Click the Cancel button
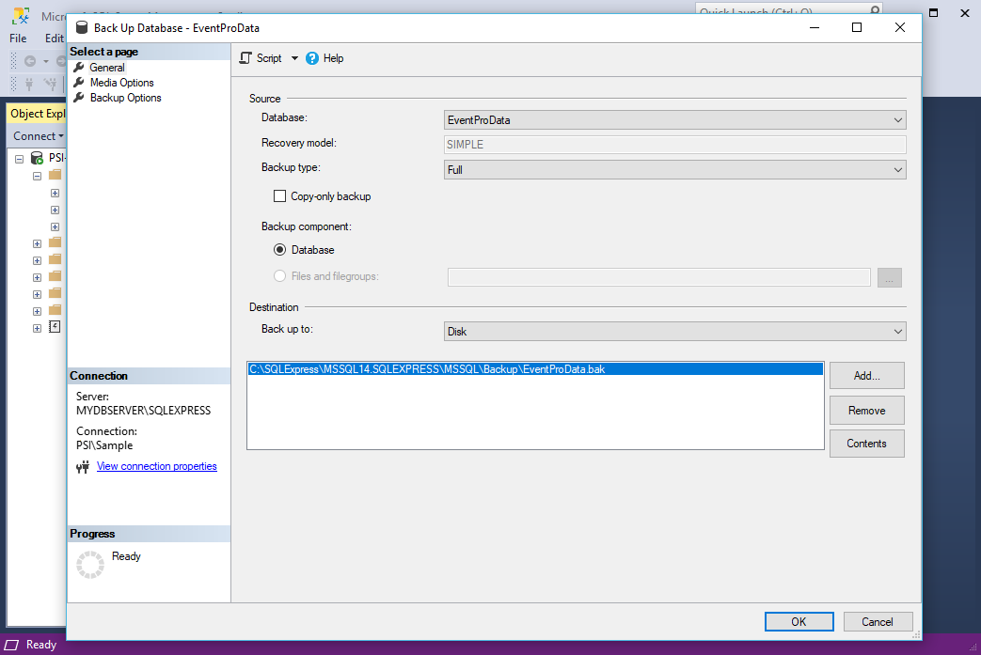 (x=878, y=622)
